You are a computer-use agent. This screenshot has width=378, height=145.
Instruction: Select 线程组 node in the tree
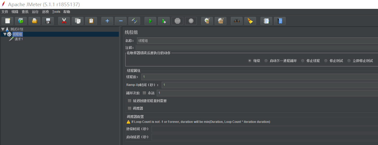coord(18,34)
